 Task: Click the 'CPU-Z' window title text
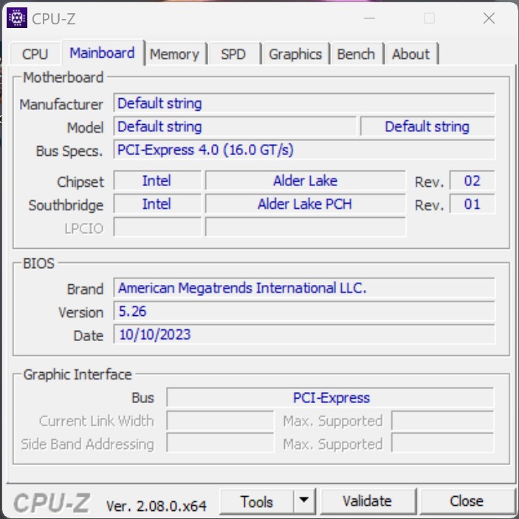tap(54, 19)
